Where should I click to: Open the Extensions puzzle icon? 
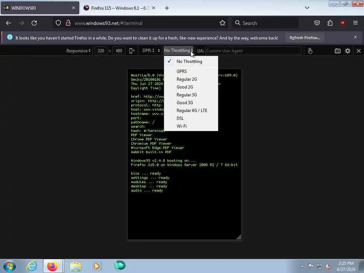[330, 23]
